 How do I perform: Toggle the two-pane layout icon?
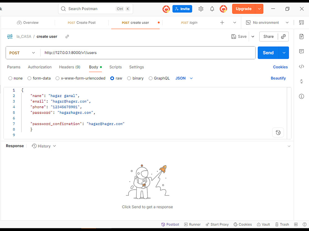(x=296, y=224)
